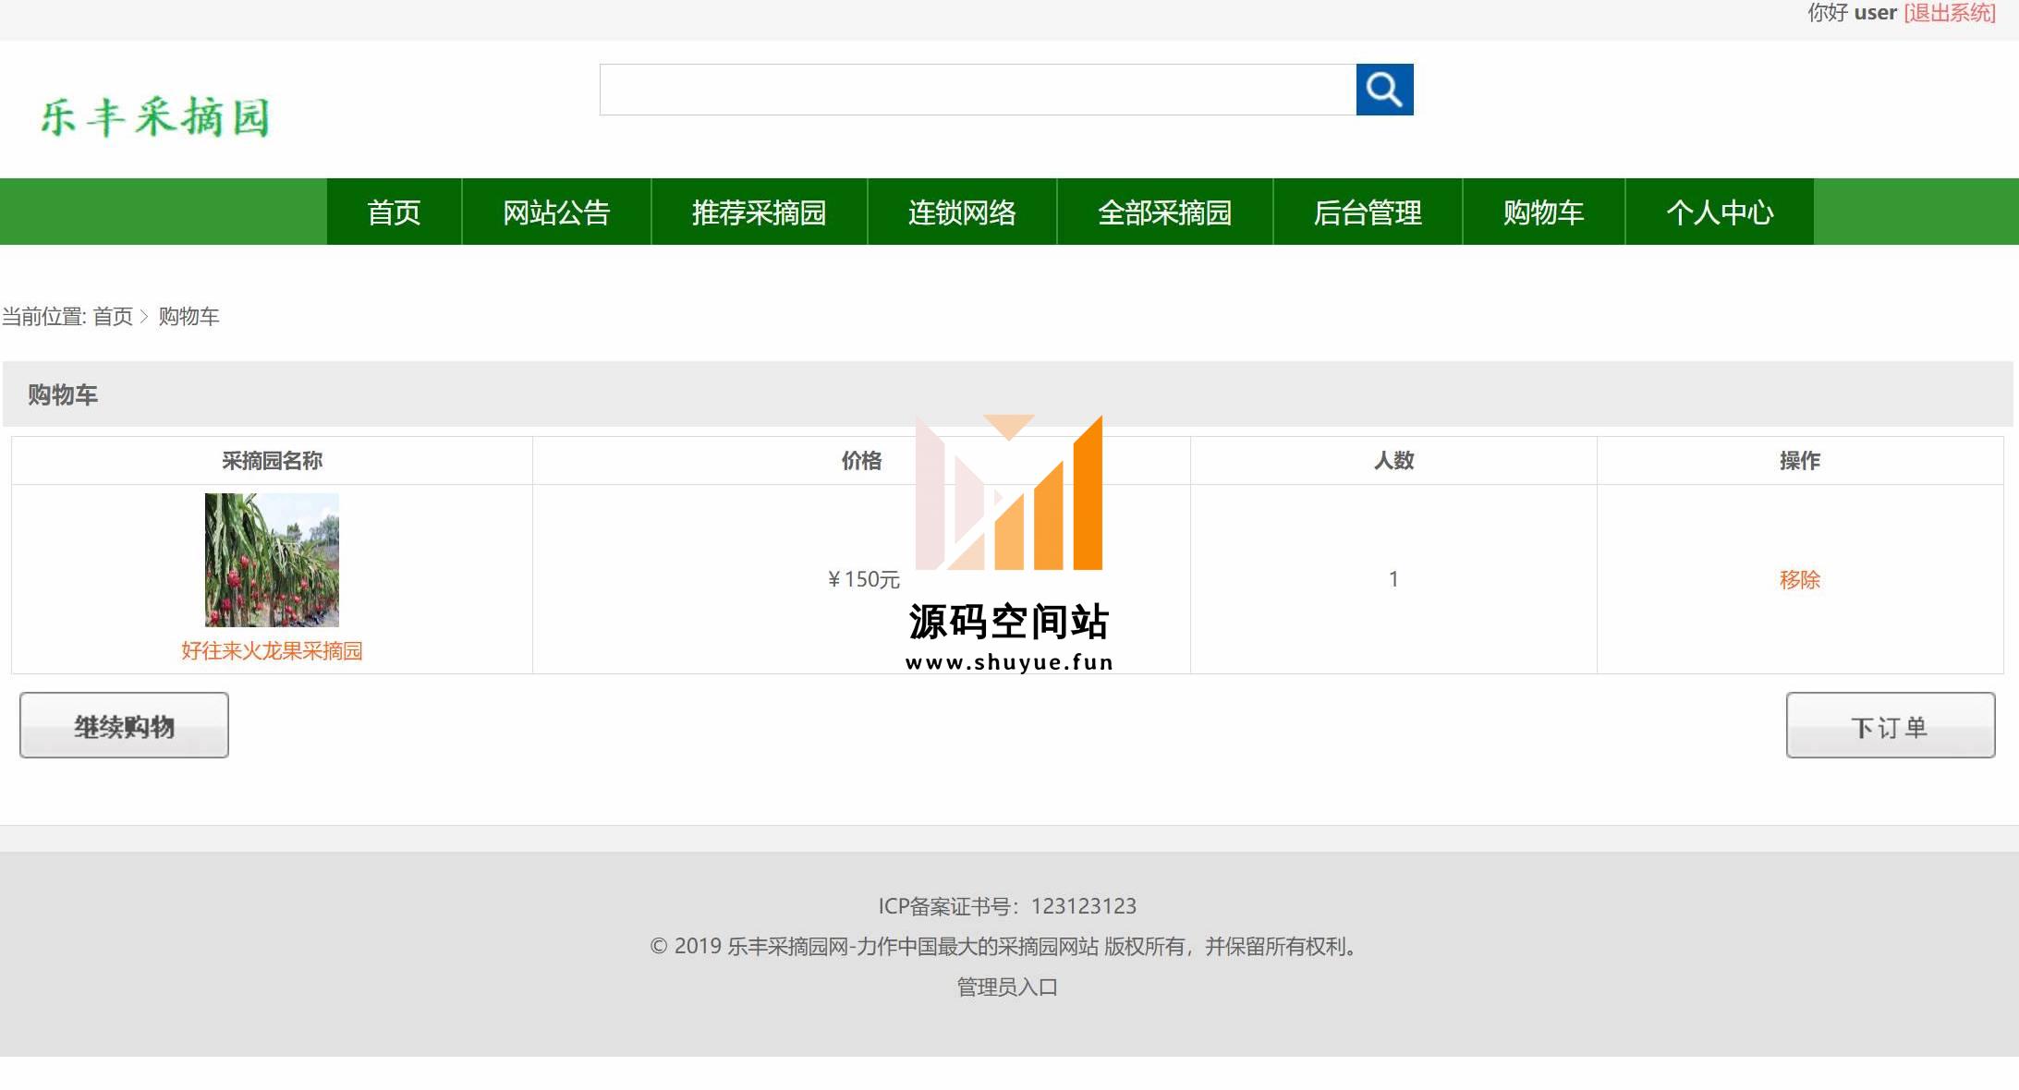This screenshot has height=1090, width=2019.
Task: Click the 采摘园名称 column header
Action: (272, 461)
